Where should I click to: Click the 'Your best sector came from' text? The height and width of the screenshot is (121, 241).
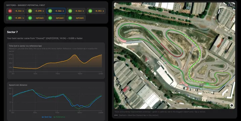click(x=45, y=38)
